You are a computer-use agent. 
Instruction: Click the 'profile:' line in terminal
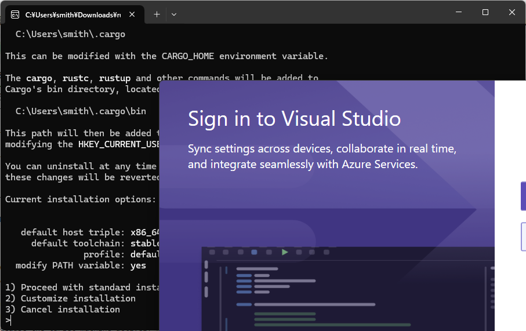pos(121,254)
